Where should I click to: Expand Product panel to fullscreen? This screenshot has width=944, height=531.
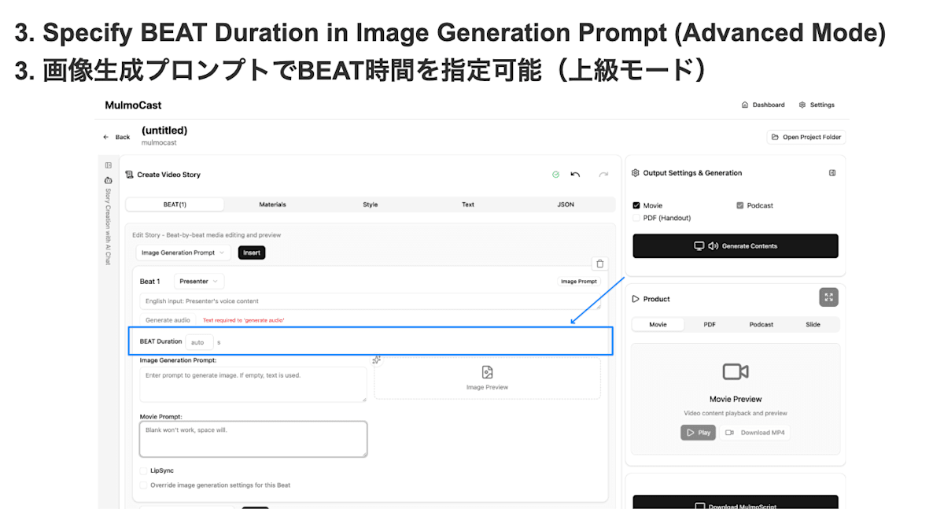point(828,297)
